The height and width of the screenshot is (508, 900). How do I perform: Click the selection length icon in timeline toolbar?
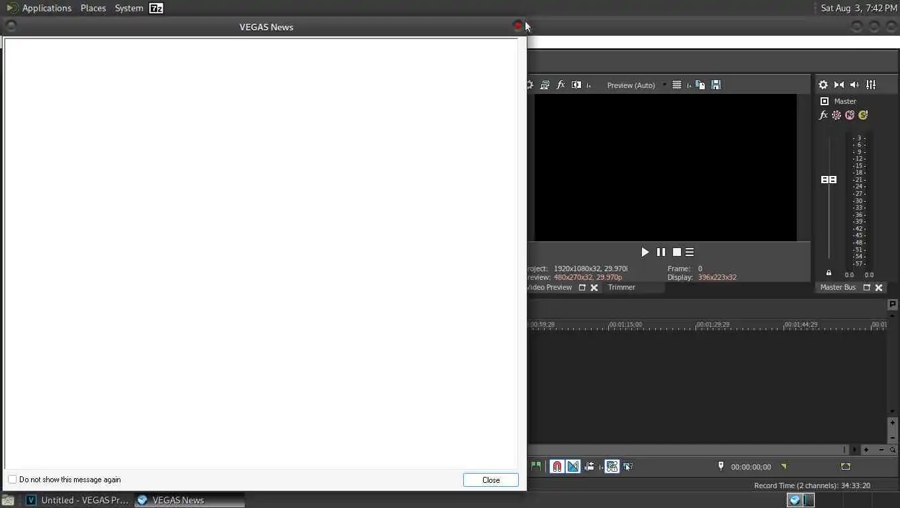coord(845,466)
